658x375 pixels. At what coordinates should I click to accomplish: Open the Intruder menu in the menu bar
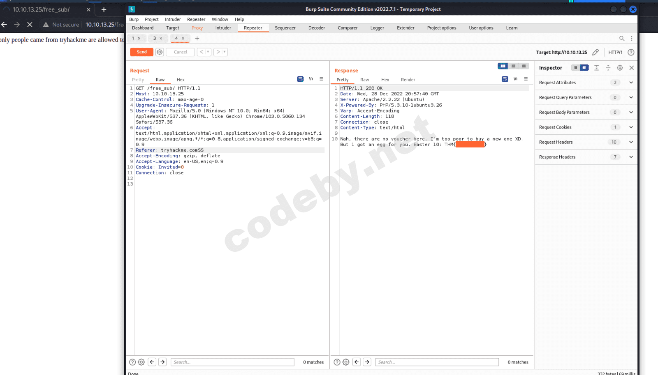pos(173,19)
